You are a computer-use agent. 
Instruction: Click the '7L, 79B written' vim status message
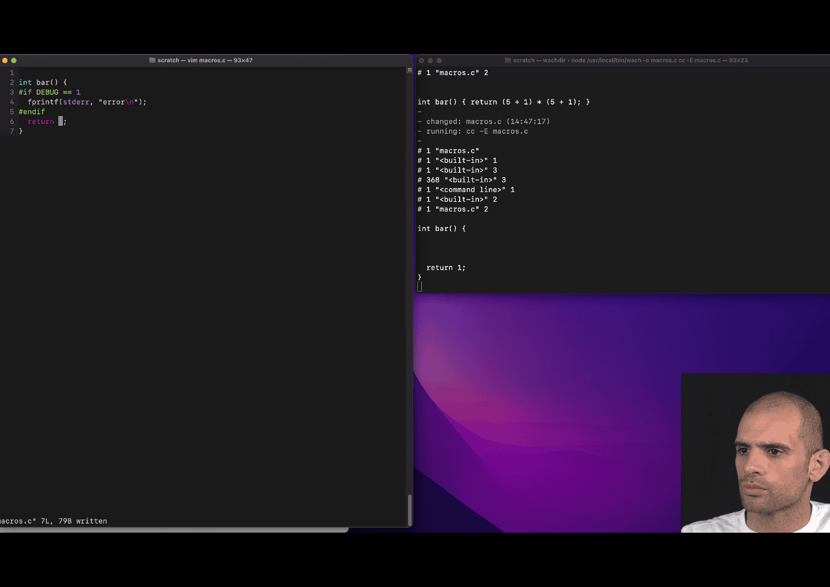(x=74, y=521)
